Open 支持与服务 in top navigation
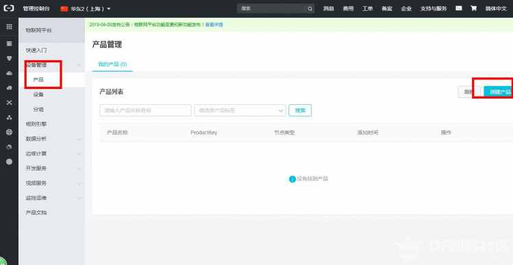The height and width of the screenshot is (265, 513). pos(434,9)
